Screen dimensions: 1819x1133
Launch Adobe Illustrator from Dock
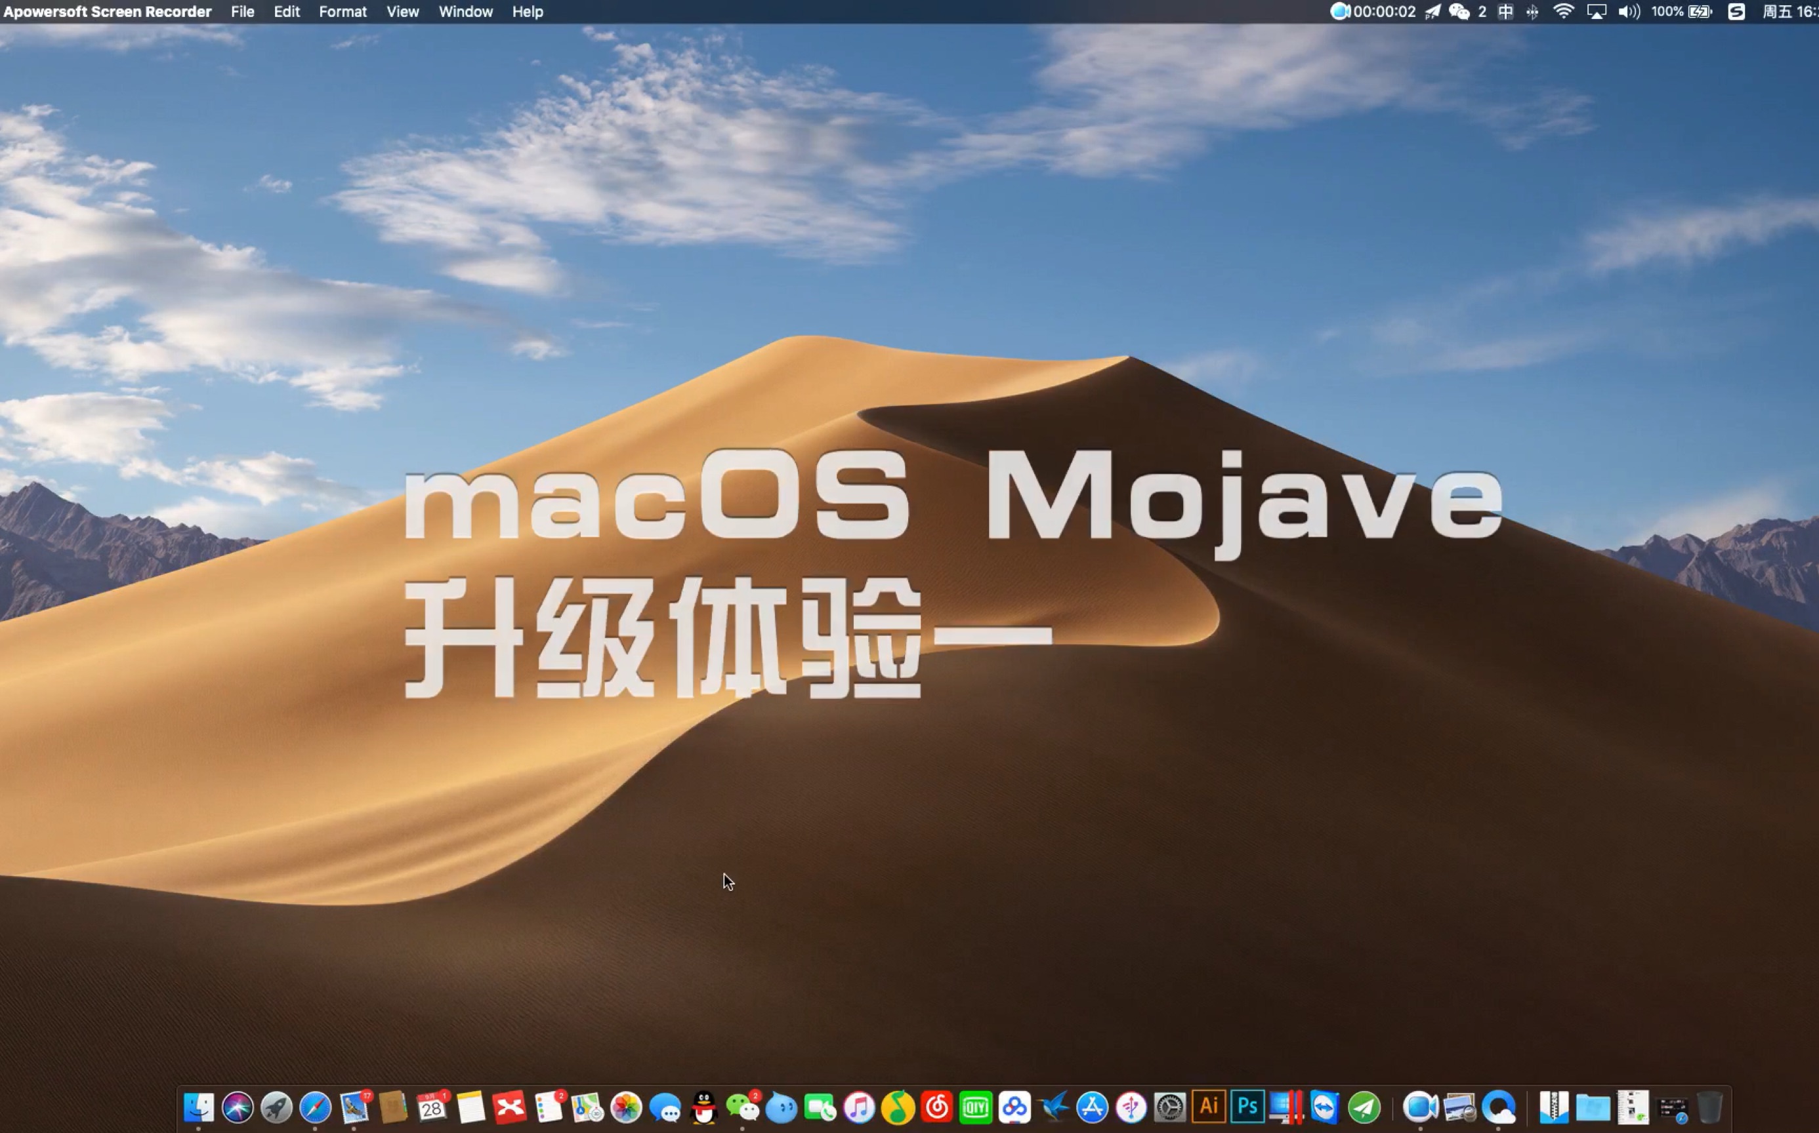(1209, 1107)
